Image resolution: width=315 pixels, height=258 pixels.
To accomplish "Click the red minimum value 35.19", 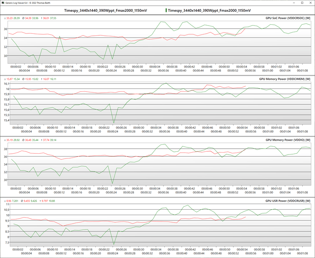I will (9, 140).
